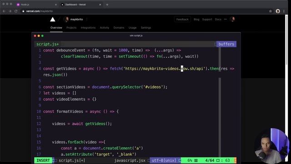Close the Node.js browser tab
The height and width of the screenshot is (164, 291).
[56, 5]
